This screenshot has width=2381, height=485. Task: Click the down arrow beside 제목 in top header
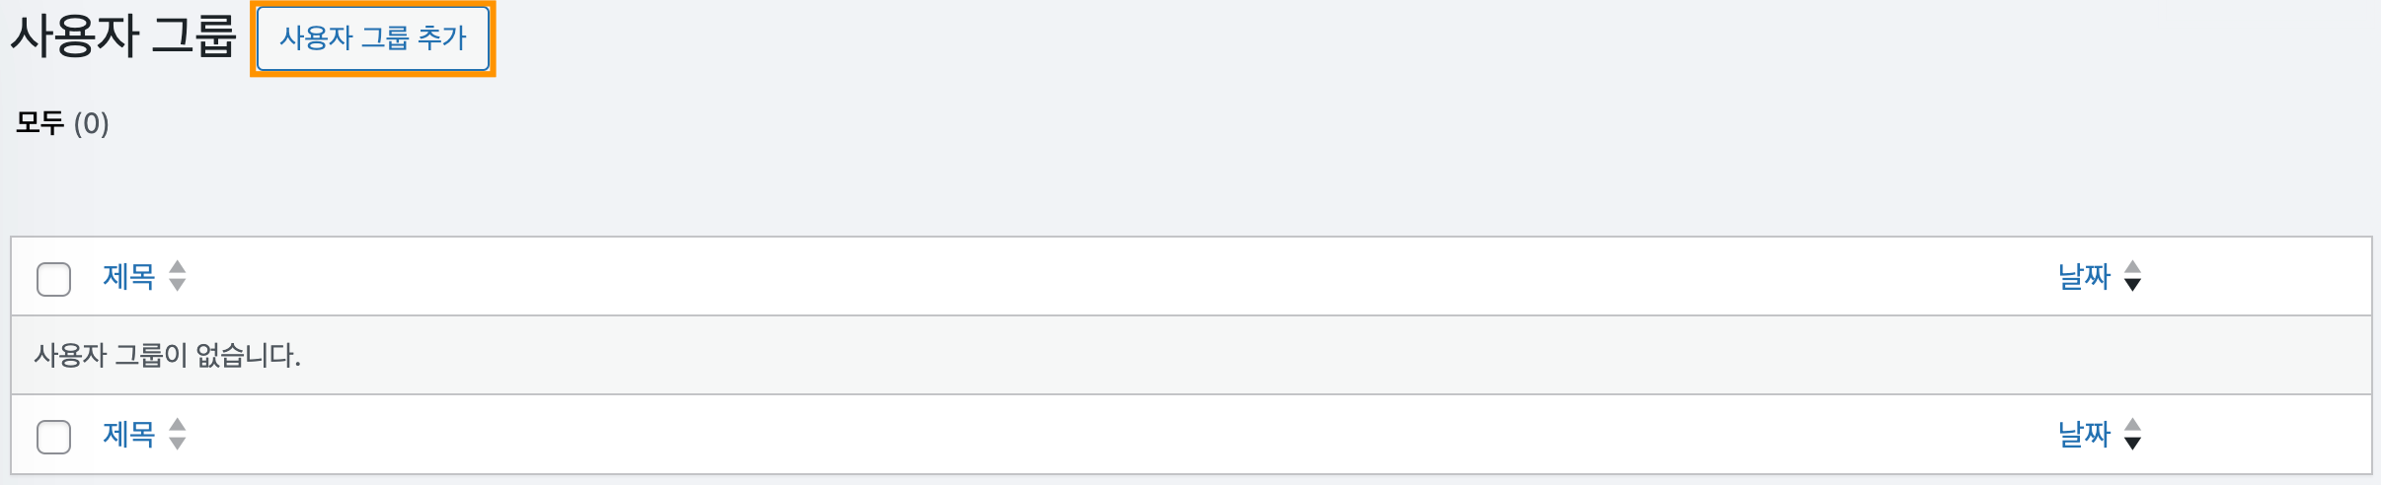pyautogui.click(x=178, y=285)
